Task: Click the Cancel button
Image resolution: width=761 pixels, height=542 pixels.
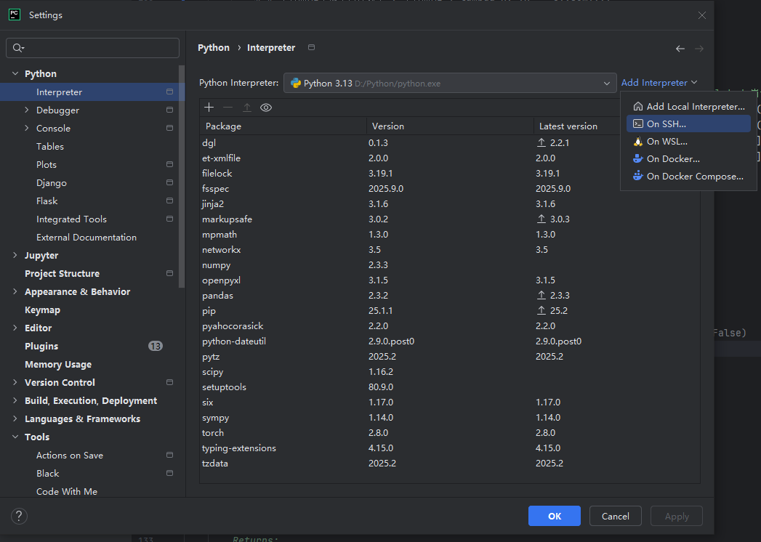Action: tap(615, 516)
